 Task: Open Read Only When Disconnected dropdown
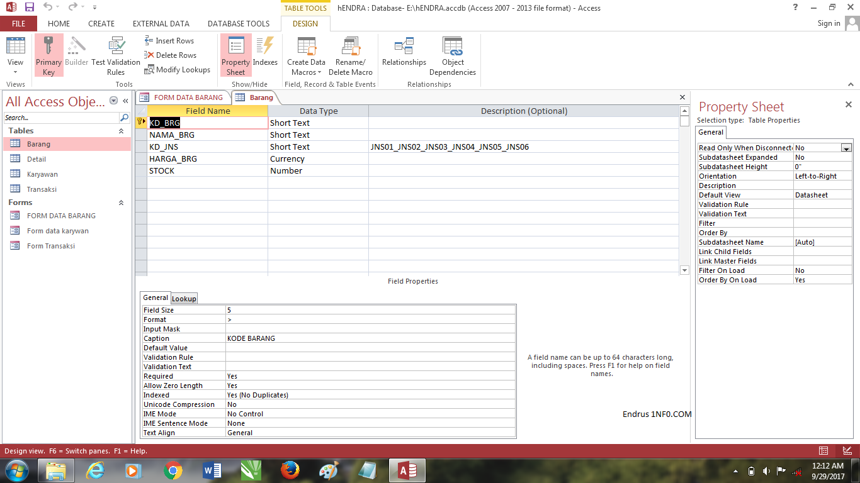pos(847,147)
